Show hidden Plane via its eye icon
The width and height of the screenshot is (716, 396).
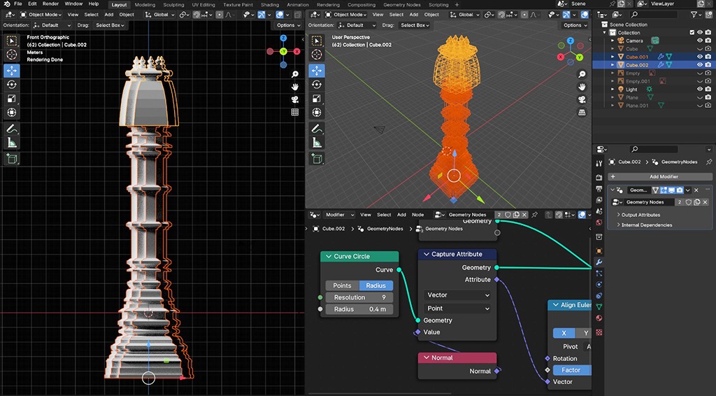click(x=699, y=97)
